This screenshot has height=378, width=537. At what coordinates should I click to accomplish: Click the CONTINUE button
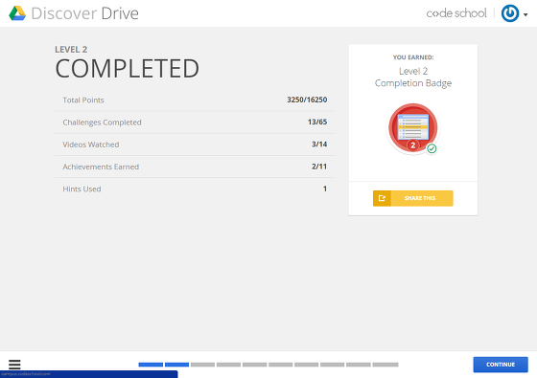[x=501, y=365]
